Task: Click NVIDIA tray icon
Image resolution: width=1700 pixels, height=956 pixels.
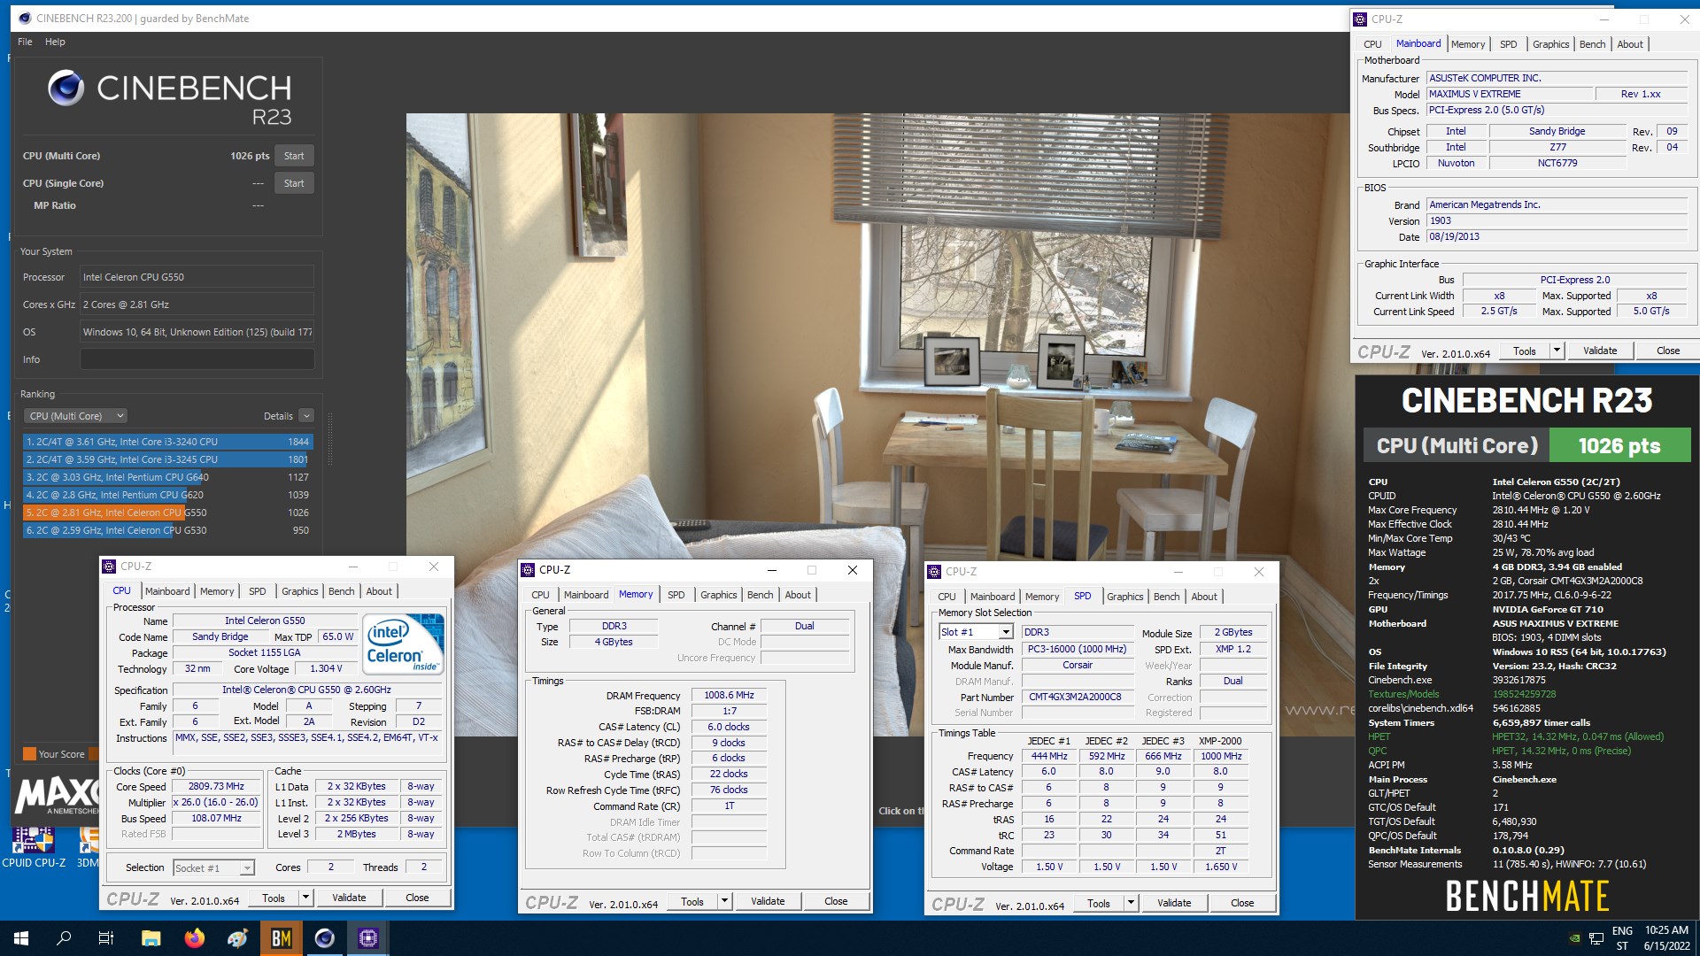Action: (x=1573, y=938)
